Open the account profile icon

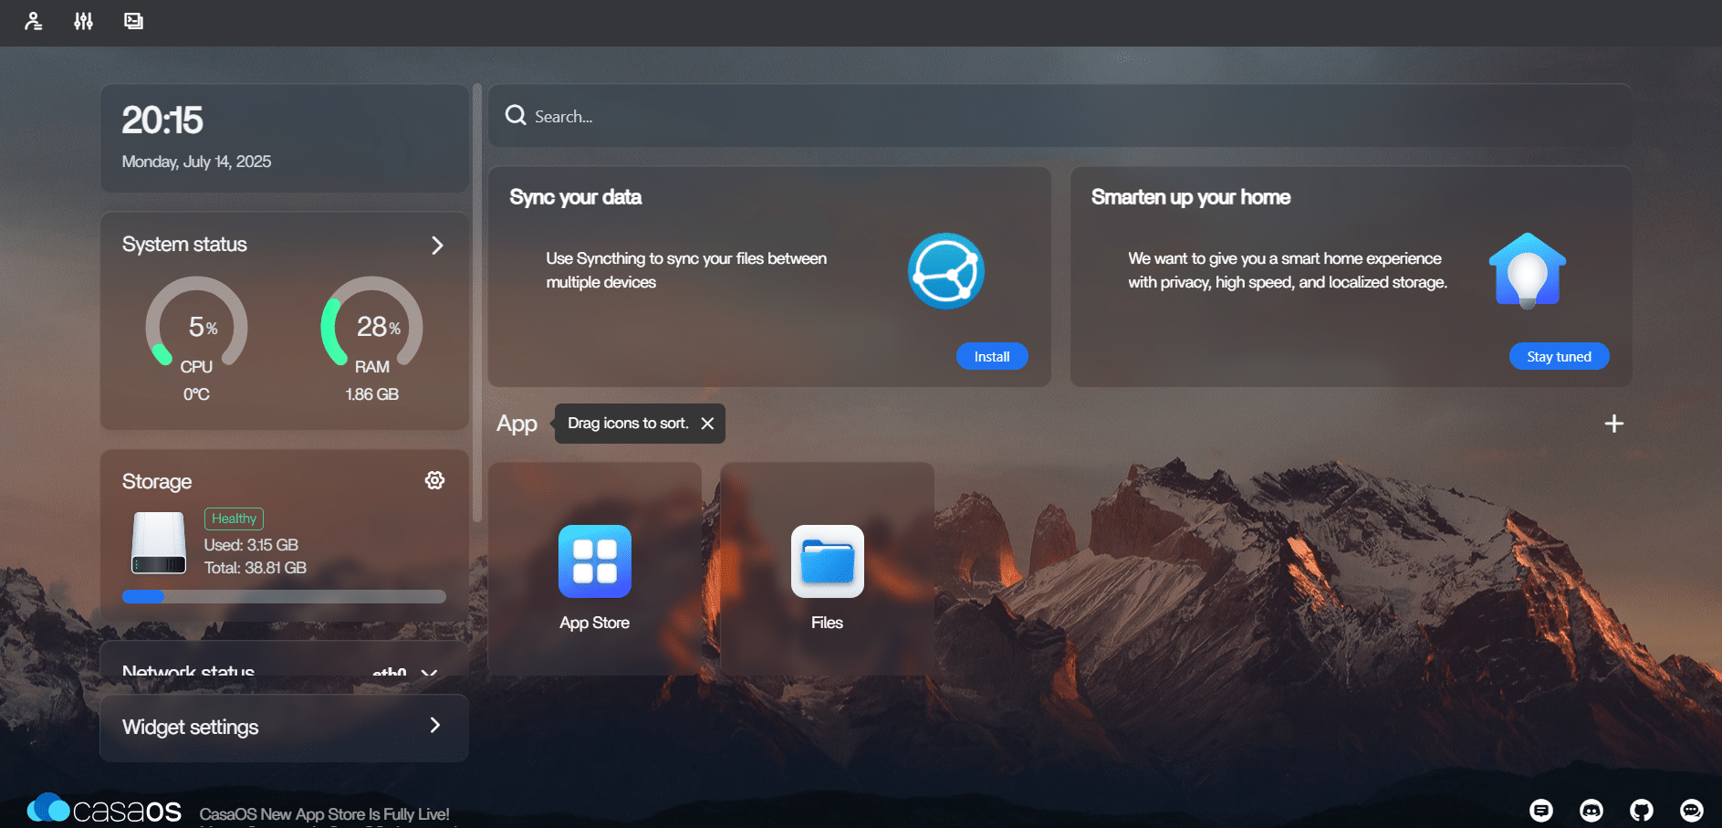(34, 21)
